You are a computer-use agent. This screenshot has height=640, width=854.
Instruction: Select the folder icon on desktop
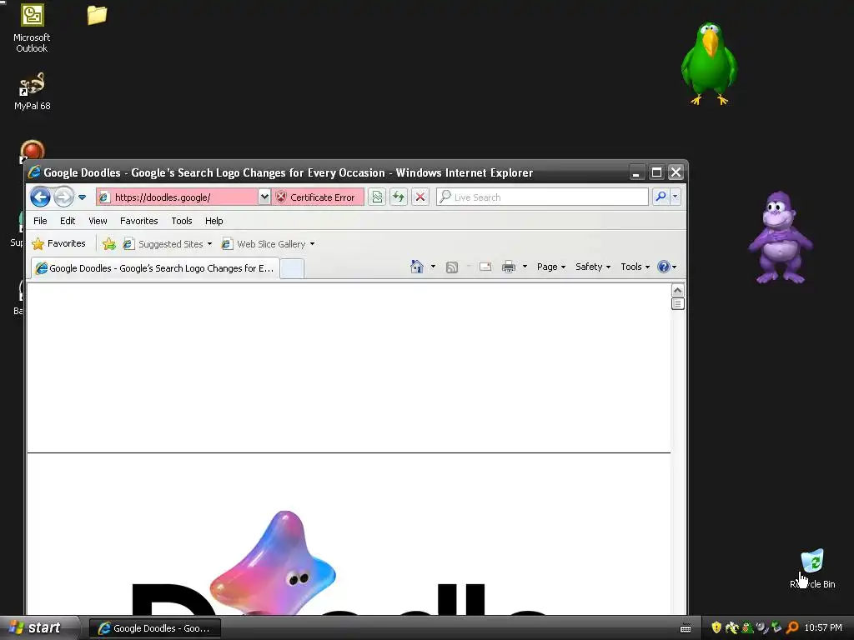coord(97,15)
